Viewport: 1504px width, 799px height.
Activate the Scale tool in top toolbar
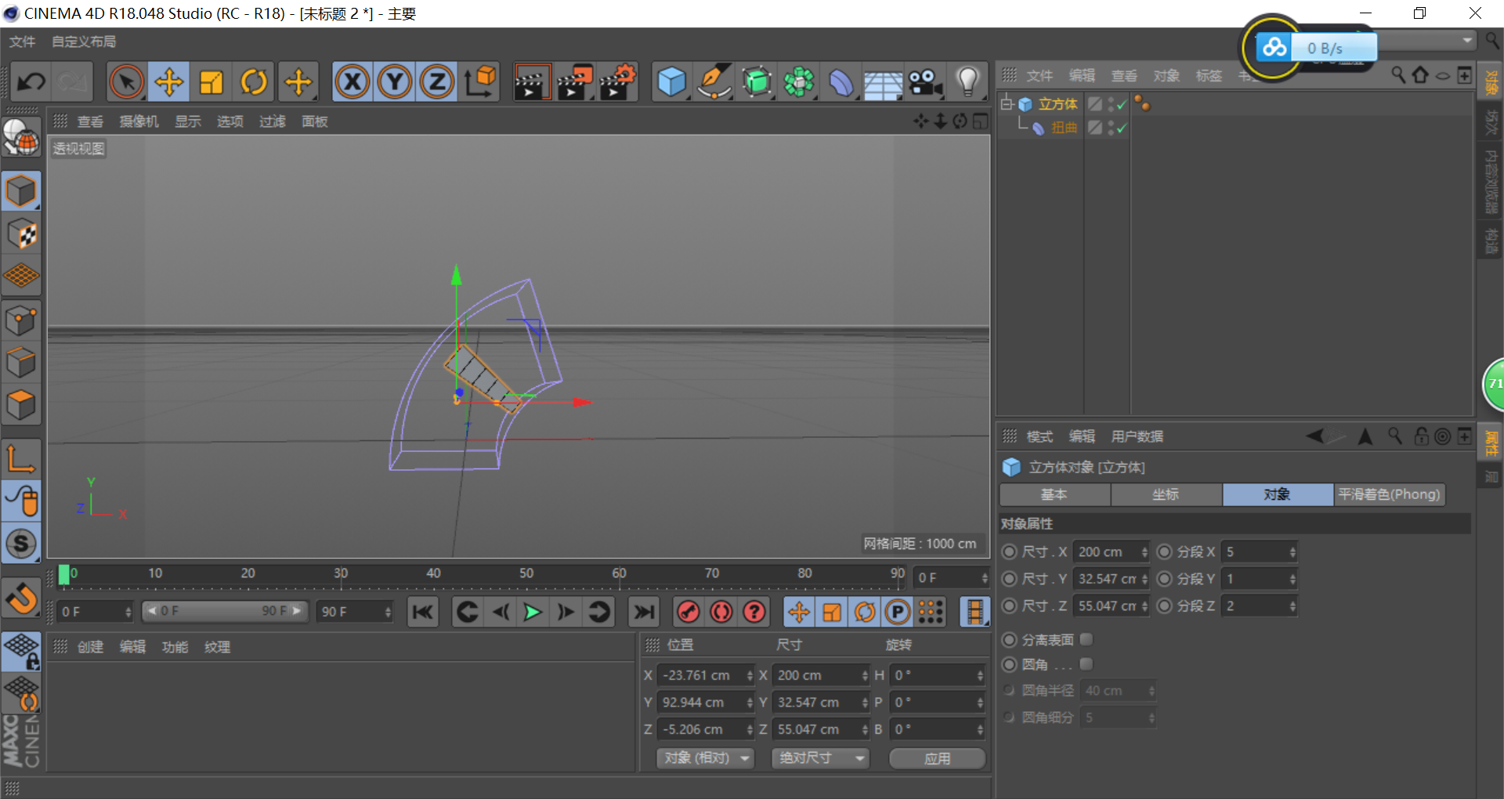[211, 81]
